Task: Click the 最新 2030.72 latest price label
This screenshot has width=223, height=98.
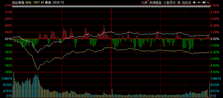Action: (x=54, y=2)
